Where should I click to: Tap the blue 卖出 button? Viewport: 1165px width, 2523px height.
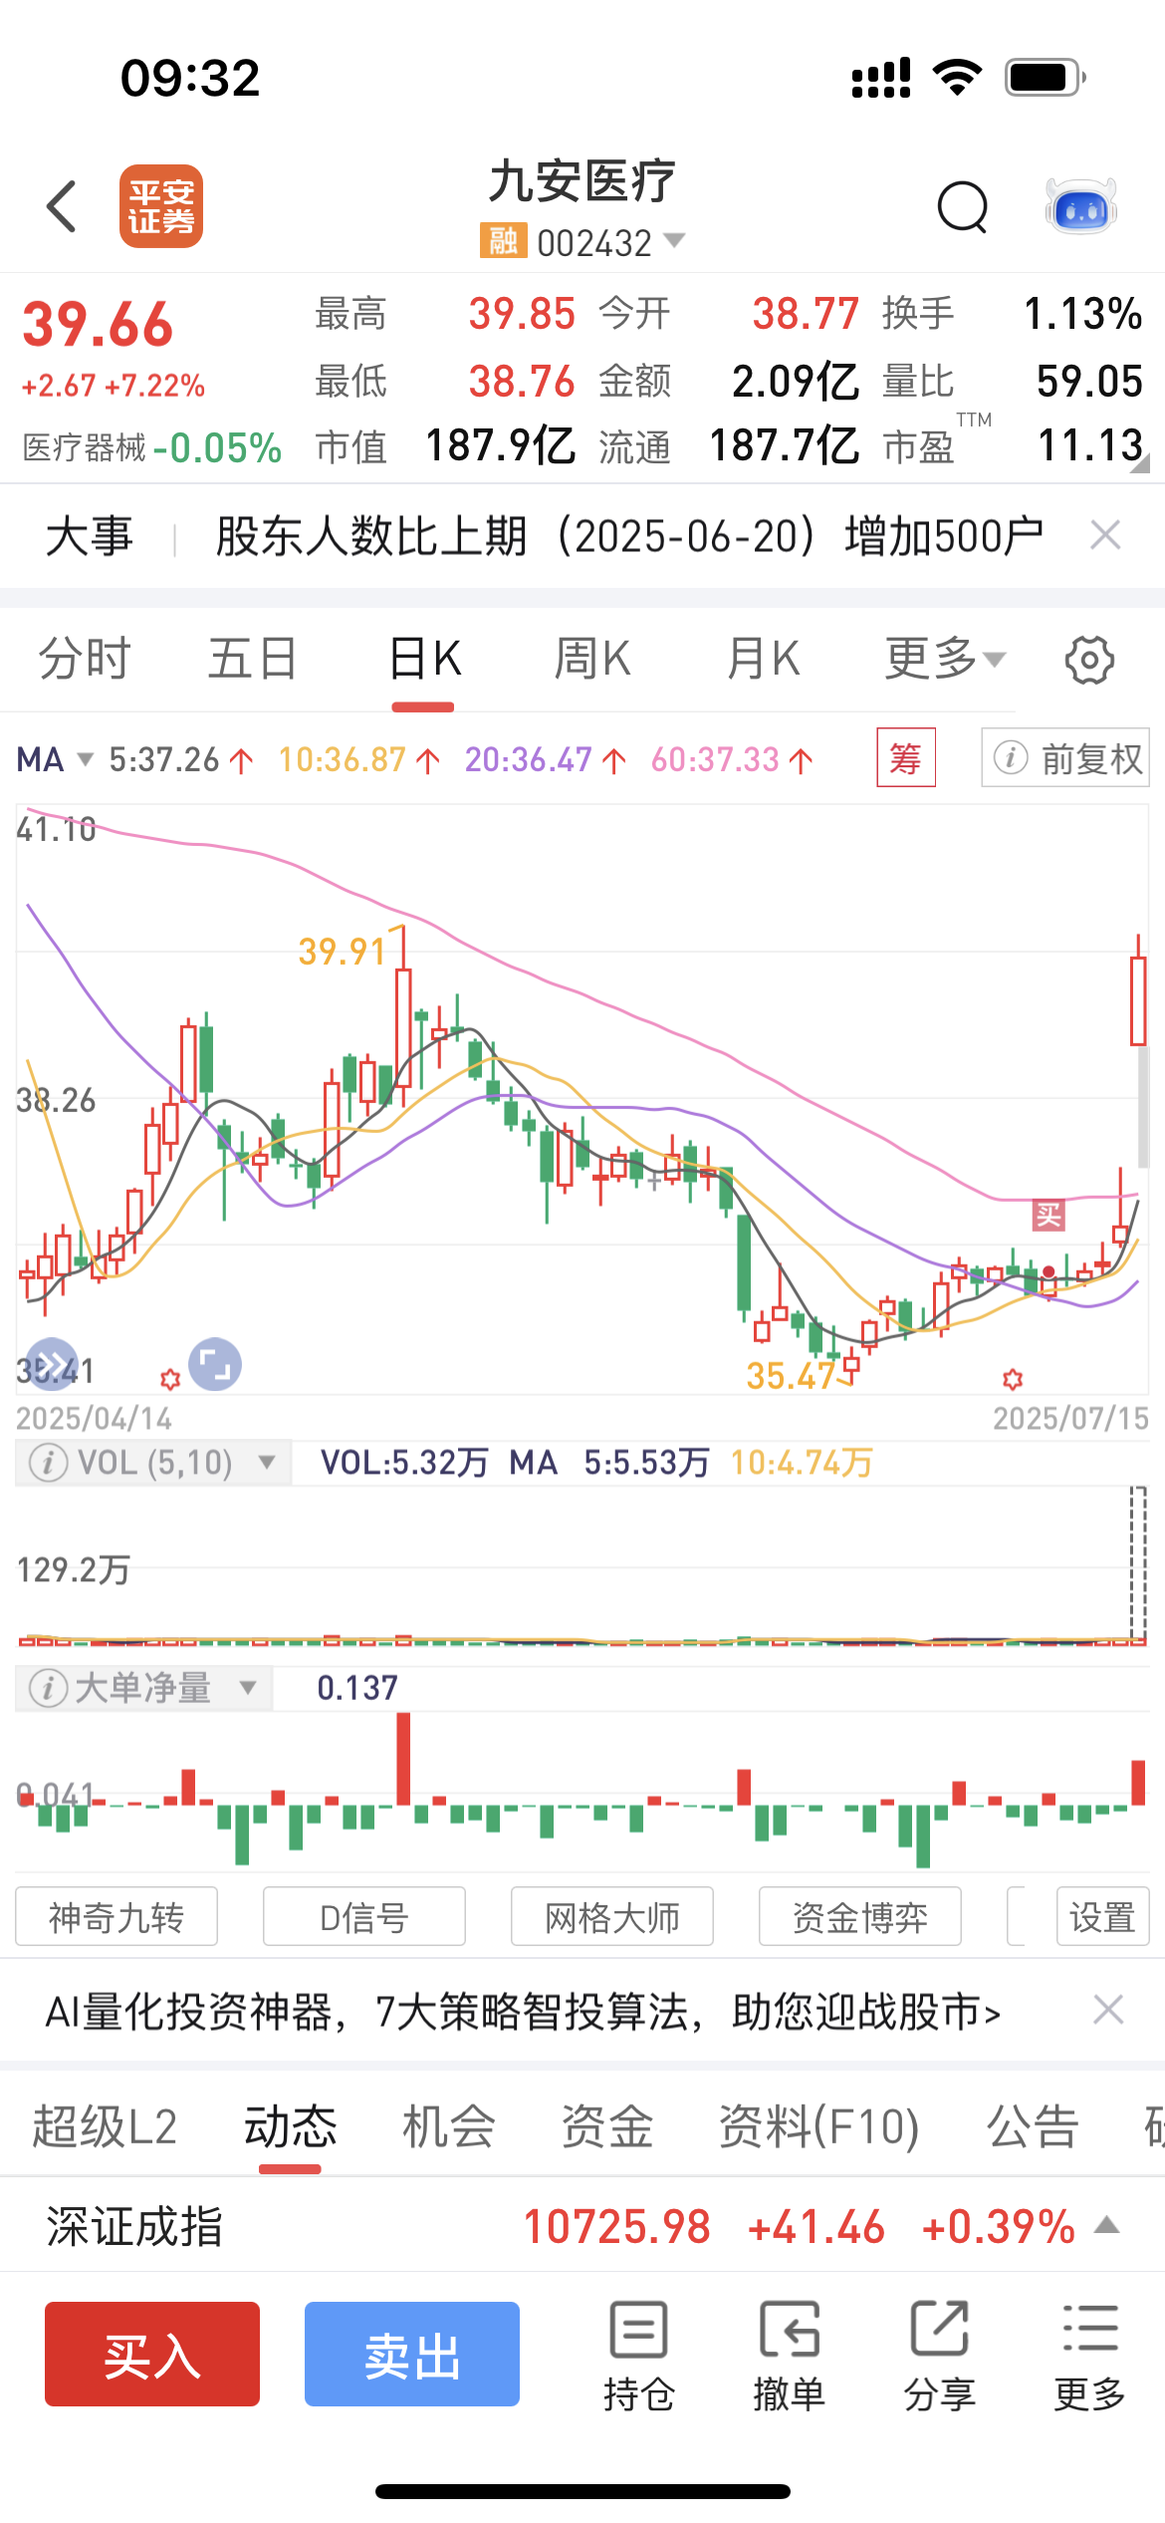point(412,2355)
